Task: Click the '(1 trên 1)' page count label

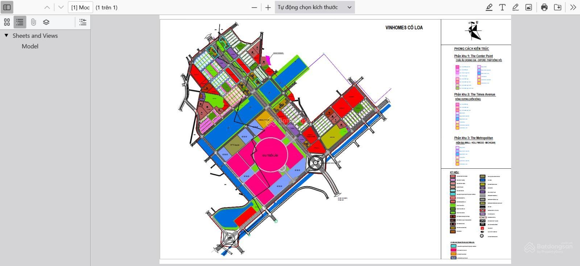Action: 107,7
